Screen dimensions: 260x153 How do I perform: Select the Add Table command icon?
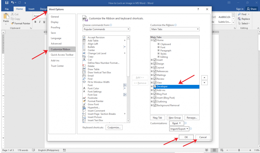tap(84, 41)
